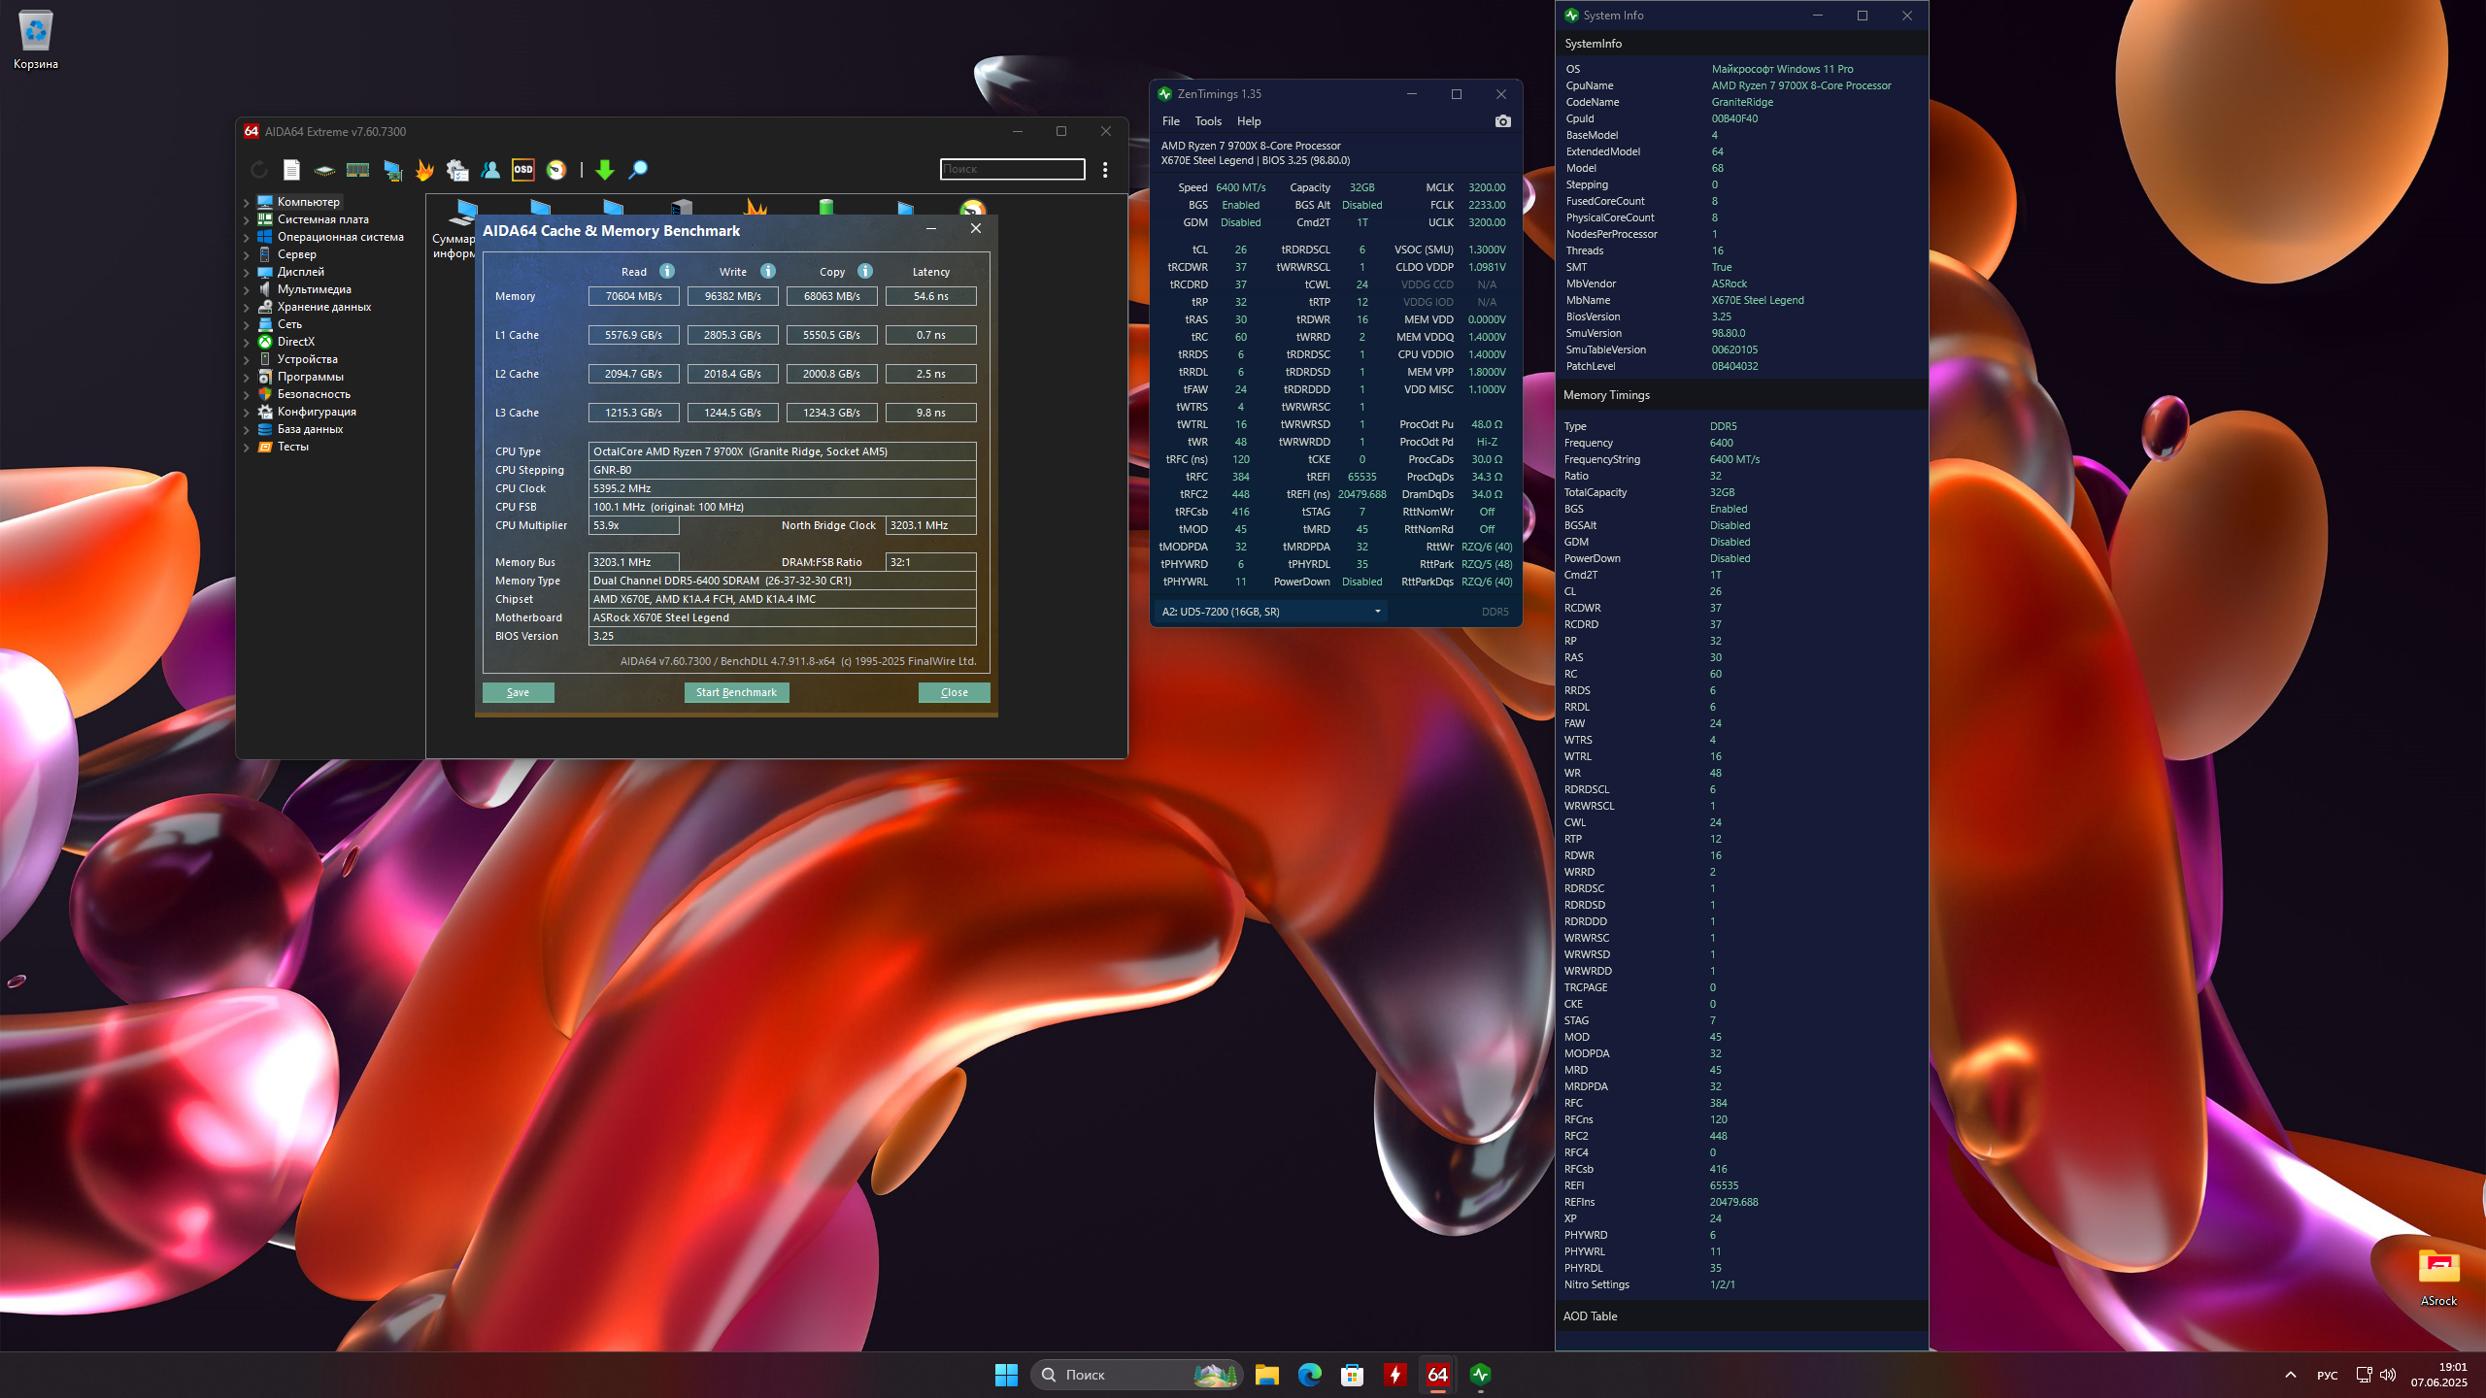Click Write info icon in benchmark
Image resolution: width=2486 pixels, height=1398 pixels.
768,272
